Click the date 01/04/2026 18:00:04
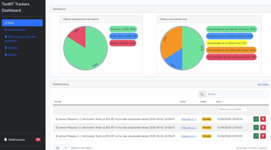Screen dimensions: 271x150 click(230, 119)
